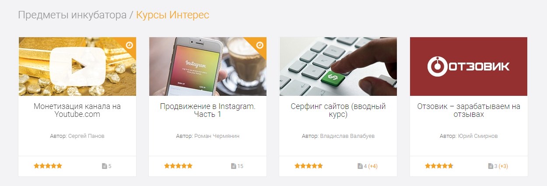The height and width of the screenshot is (186, 547).
Task: Click the clock badge on the Instagram course
Action: (x=259, y=45)
